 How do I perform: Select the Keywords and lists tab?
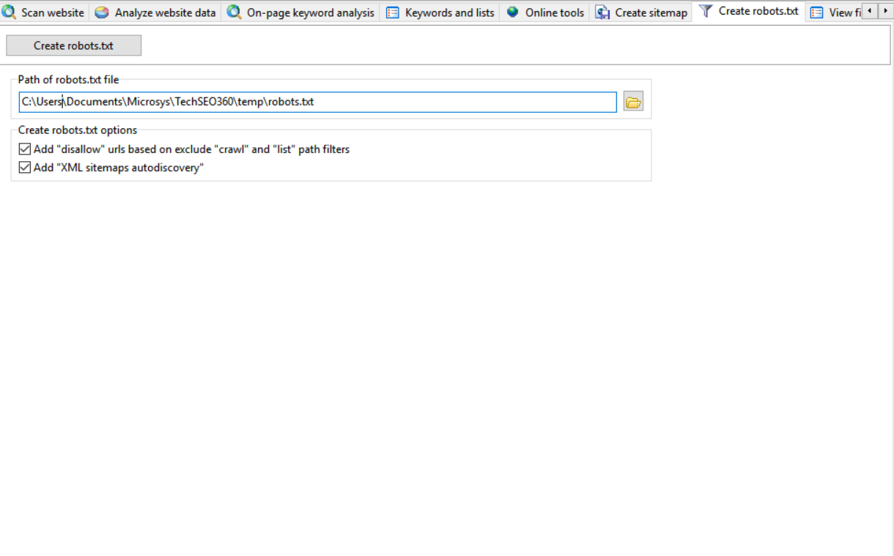(x=449, y=12)
